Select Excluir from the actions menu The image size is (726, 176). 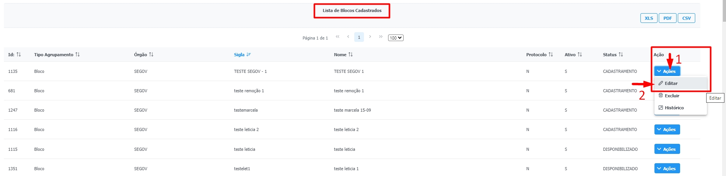tap(672, 96)
